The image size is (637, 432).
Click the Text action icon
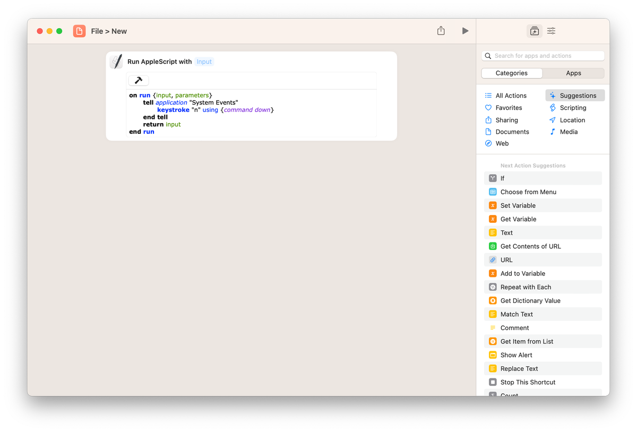(493, 232)
